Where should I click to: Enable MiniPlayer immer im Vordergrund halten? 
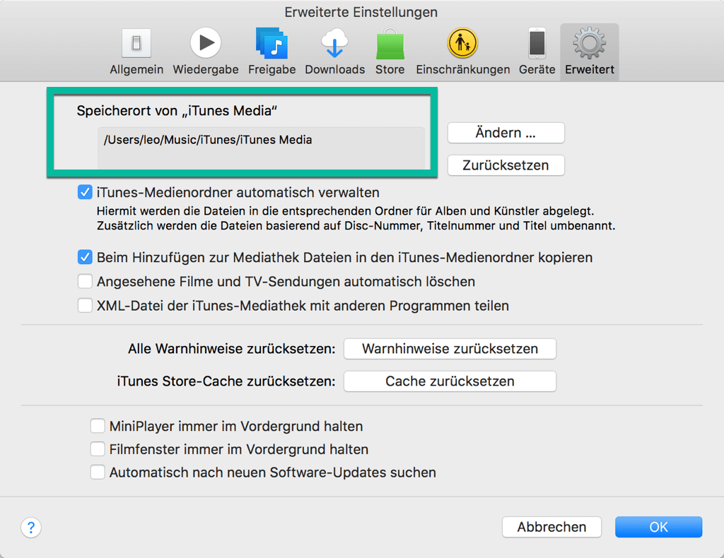[98, 426]
